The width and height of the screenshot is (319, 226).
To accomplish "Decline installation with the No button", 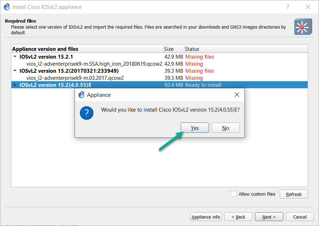I will tap(225, 128).
